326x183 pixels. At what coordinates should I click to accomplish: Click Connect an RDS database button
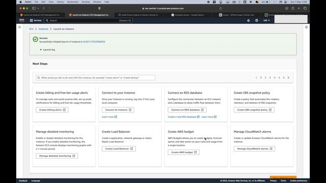click(187, 110)
